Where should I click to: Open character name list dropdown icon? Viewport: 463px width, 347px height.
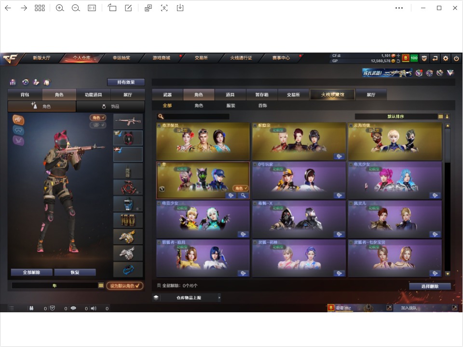[x=101, y=285]
